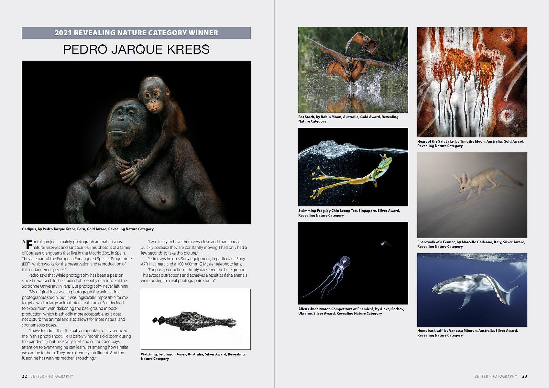
Task: Click the Swimming Frog photo
Action: point(353,167)
